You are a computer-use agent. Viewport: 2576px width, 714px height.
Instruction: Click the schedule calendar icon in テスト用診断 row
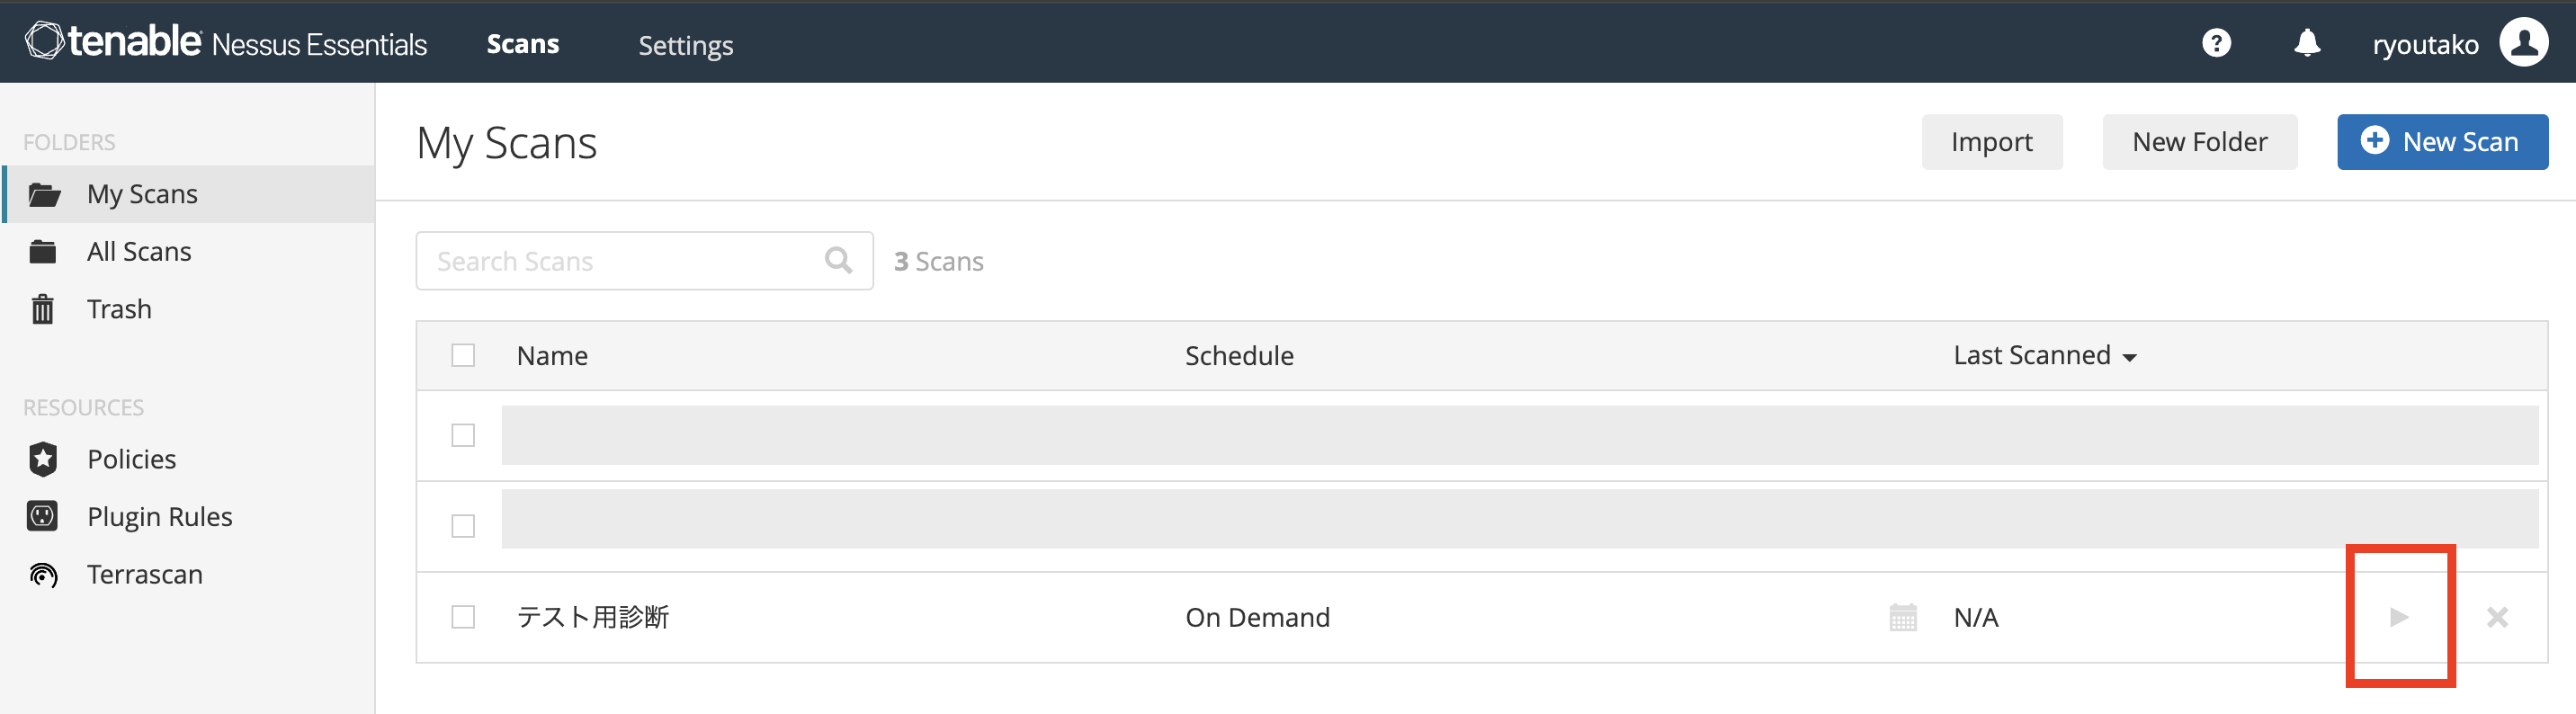pyautogui.click(x=1902, y=617)
